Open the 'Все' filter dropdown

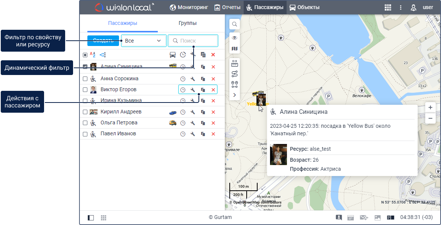click(x=143, y=41)
